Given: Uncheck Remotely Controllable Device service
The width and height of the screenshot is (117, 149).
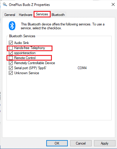Looking at the screenshot, I should pyautogui.click(x=11, y=63).
